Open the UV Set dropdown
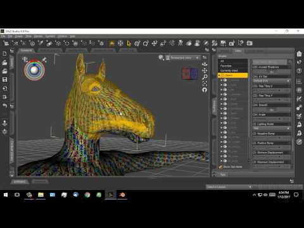 click(272, 81)
